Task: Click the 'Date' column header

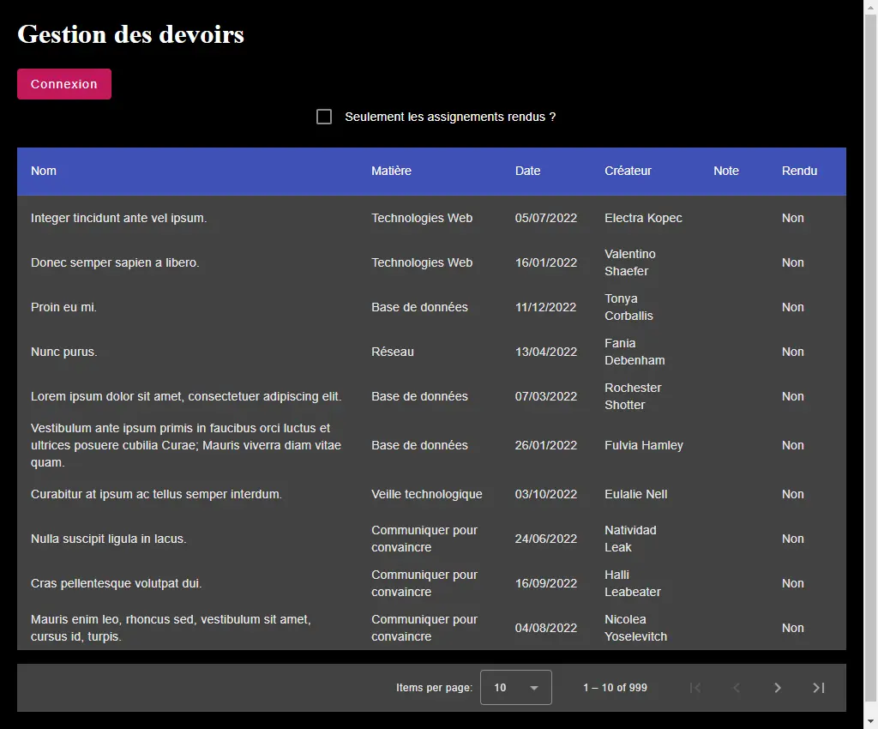Action: pyautogui.click(x=527, y=171)
